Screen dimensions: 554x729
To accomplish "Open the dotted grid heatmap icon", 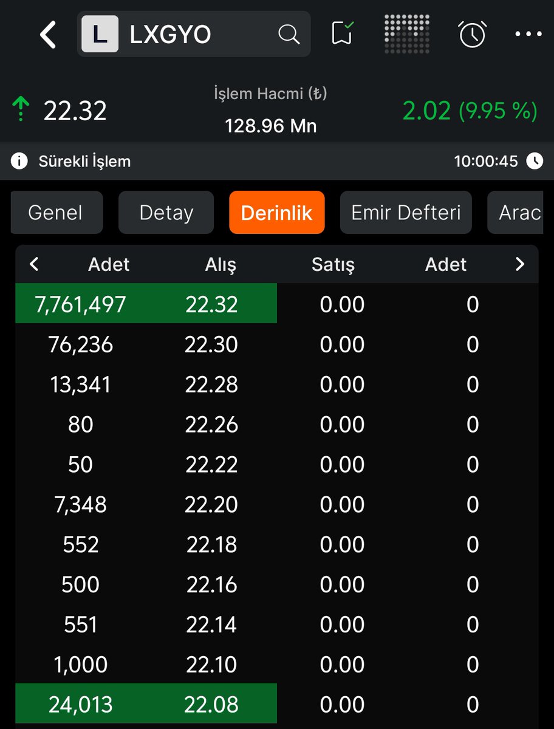I will 407,33.
